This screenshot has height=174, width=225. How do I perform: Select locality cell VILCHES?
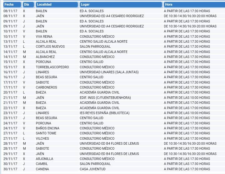point(42,138)
